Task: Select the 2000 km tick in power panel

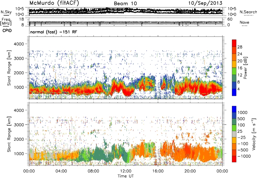Action: pos(19,73)
